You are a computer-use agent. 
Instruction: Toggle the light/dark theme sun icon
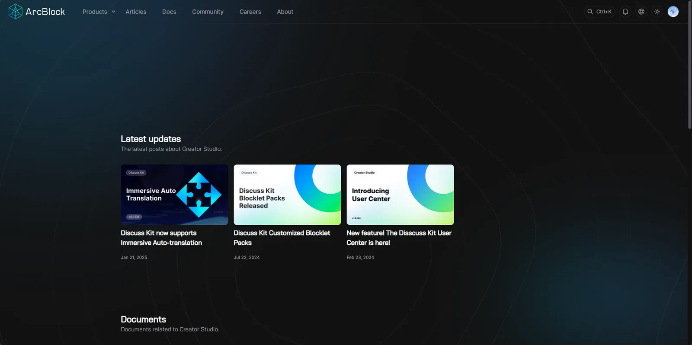(657, 12)
